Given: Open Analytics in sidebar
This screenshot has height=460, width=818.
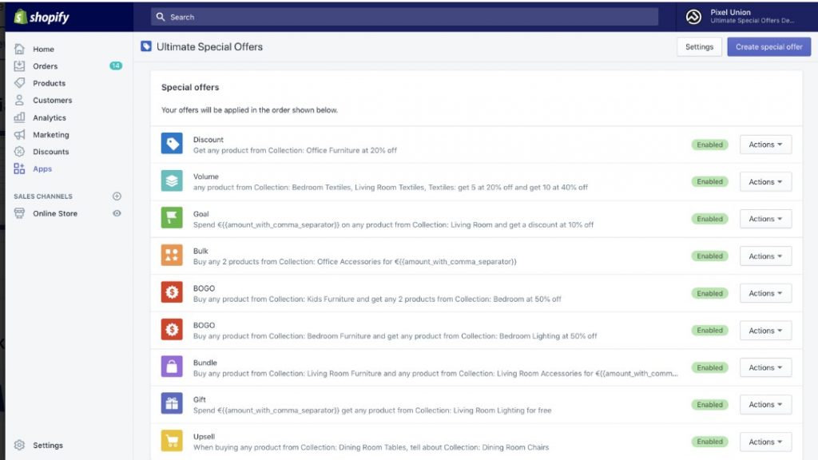Looking at the screenshot, I should coord(49,118).
